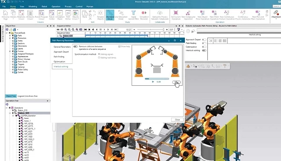
Task: Click Upload to Process Simulate Collaborate
Action: tap(160, 15)
